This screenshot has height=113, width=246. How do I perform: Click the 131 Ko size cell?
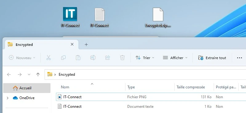[x=206, y=97]
